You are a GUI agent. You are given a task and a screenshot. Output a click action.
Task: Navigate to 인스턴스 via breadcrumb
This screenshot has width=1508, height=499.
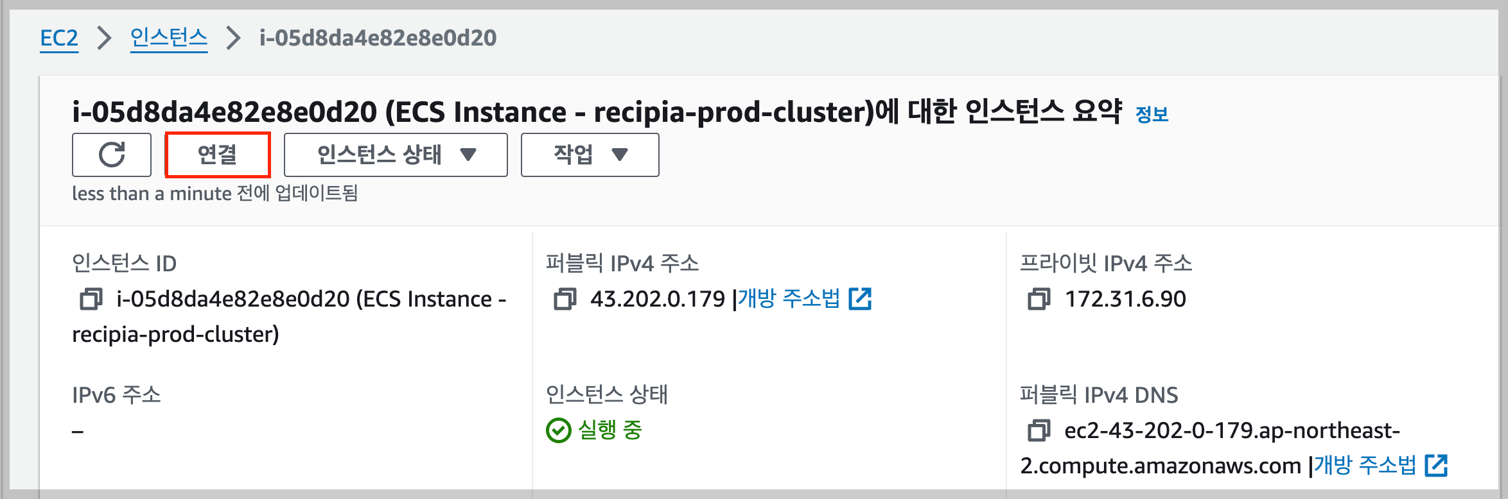169,37
